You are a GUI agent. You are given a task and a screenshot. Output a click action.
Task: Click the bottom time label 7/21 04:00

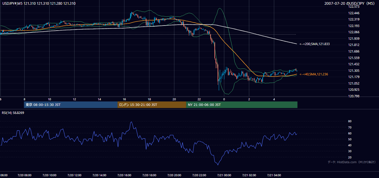click(x=274, y=175)
